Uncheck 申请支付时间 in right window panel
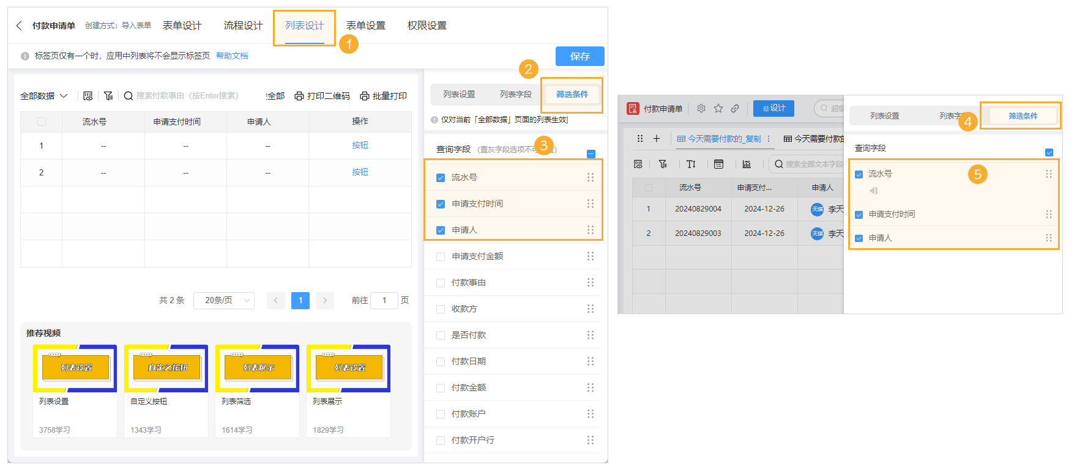The image size is (1077, 470). coord(859,215)
